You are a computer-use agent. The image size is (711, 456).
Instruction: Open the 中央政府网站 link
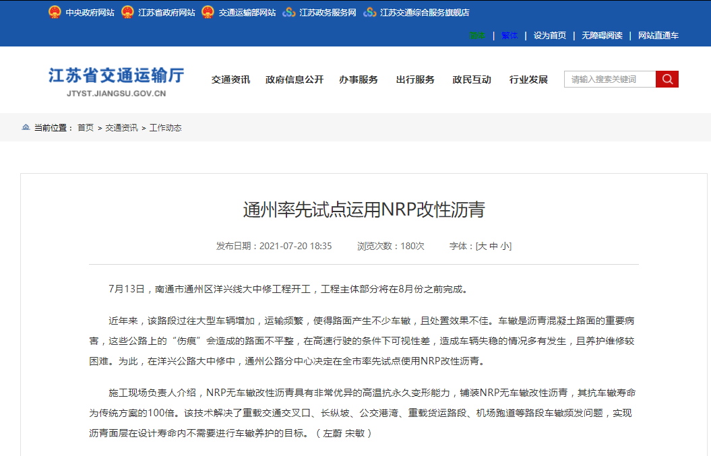click(90, 13)
